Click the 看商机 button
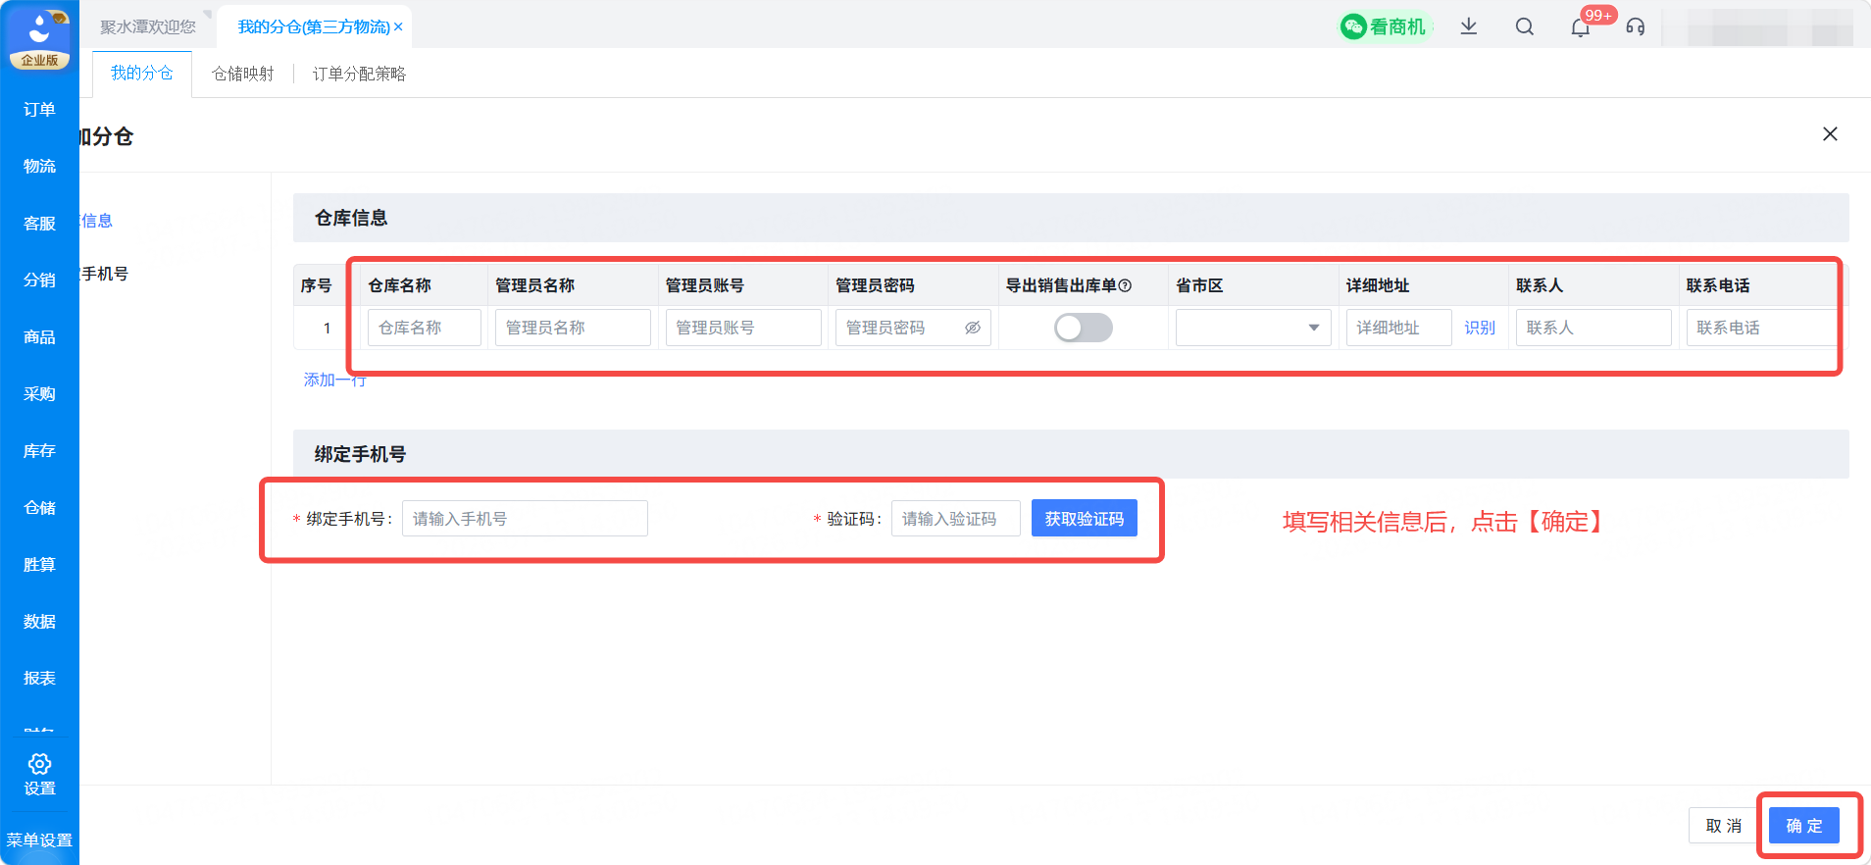1871x865 pixels. tap(1384, 26)
